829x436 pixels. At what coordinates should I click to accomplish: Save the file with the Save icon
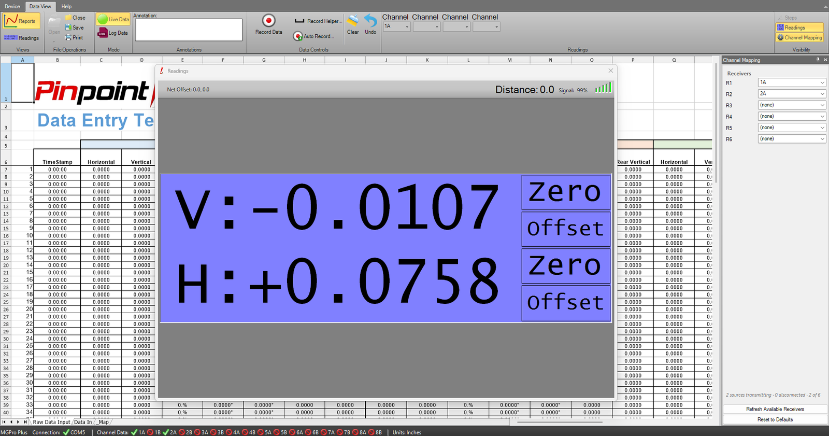pyautogui.click(x=68, y=27)
